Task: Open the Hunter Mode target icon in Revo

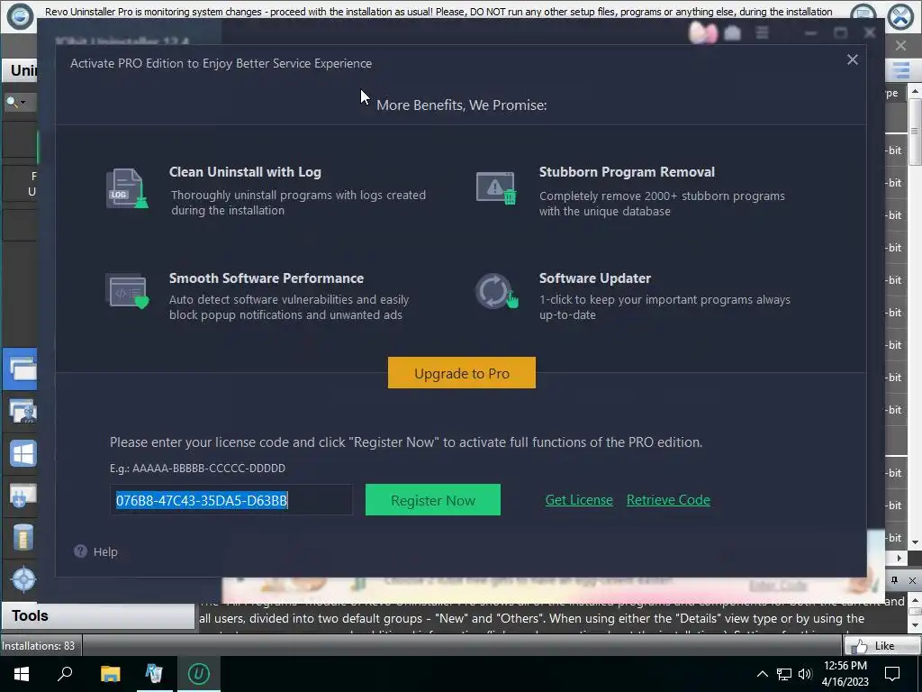Action: (x=23, y=579)
